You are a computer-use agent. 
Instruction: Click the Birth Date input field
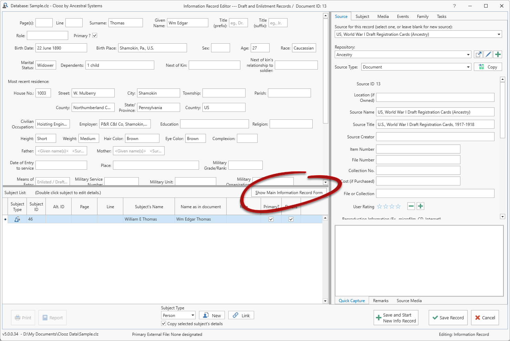tap(61, 48)
